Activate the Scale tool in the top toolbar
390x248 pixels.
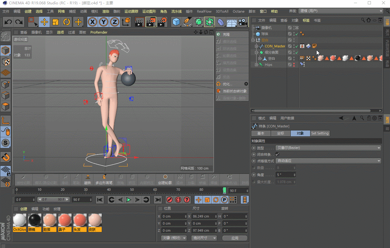[x=55, y=22]
